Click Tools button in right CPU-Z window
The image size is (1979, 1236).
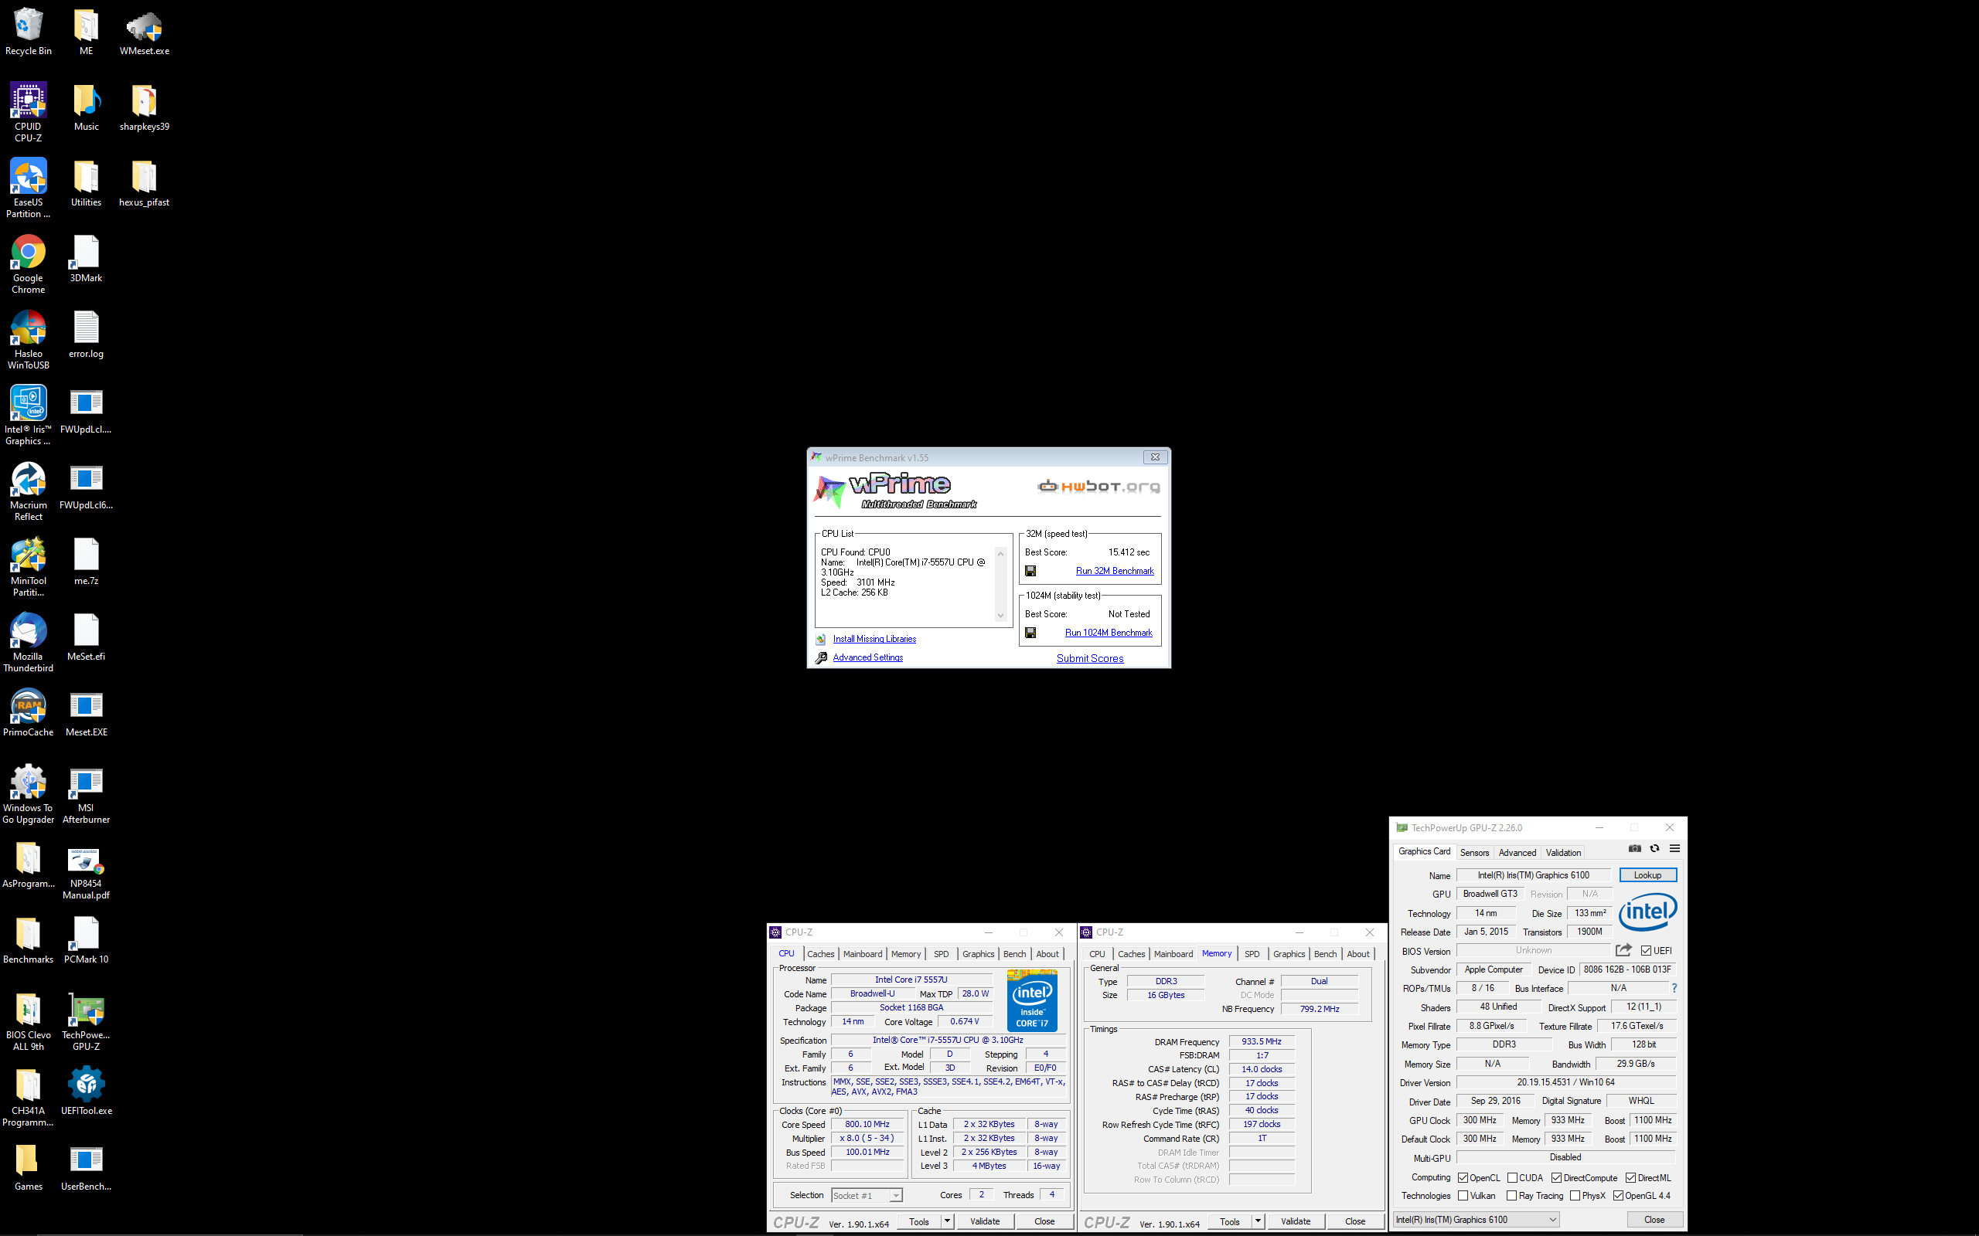pos(1229,1221)
